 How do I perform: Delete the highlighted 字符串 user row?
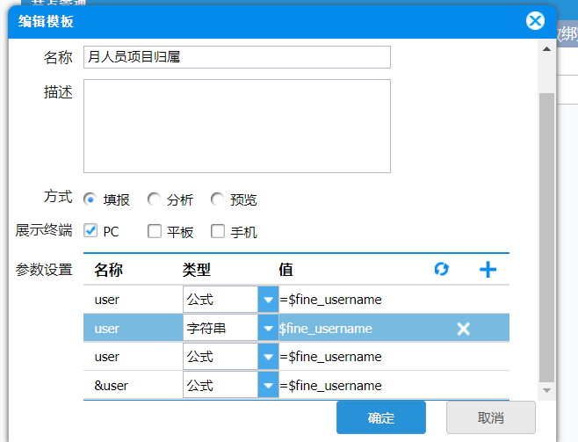[x=463, y=329]
